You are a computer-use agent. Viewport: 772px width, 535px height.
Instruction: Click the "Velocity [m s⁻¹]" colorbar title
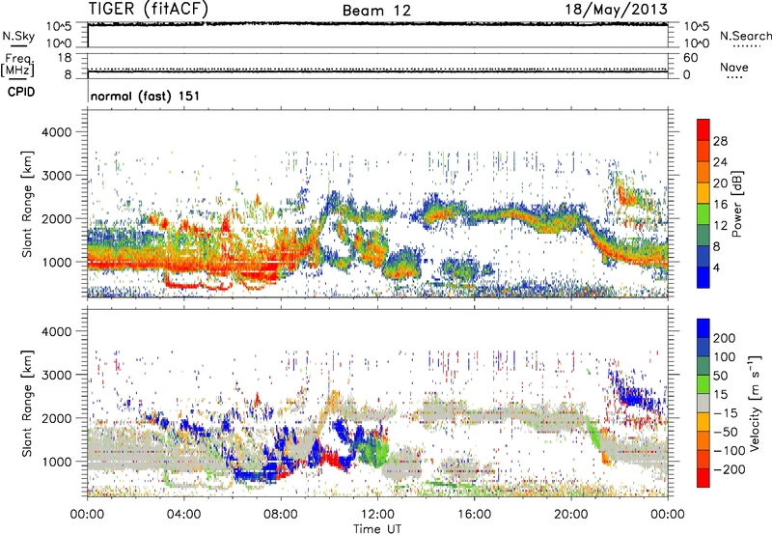pos(755,403)
